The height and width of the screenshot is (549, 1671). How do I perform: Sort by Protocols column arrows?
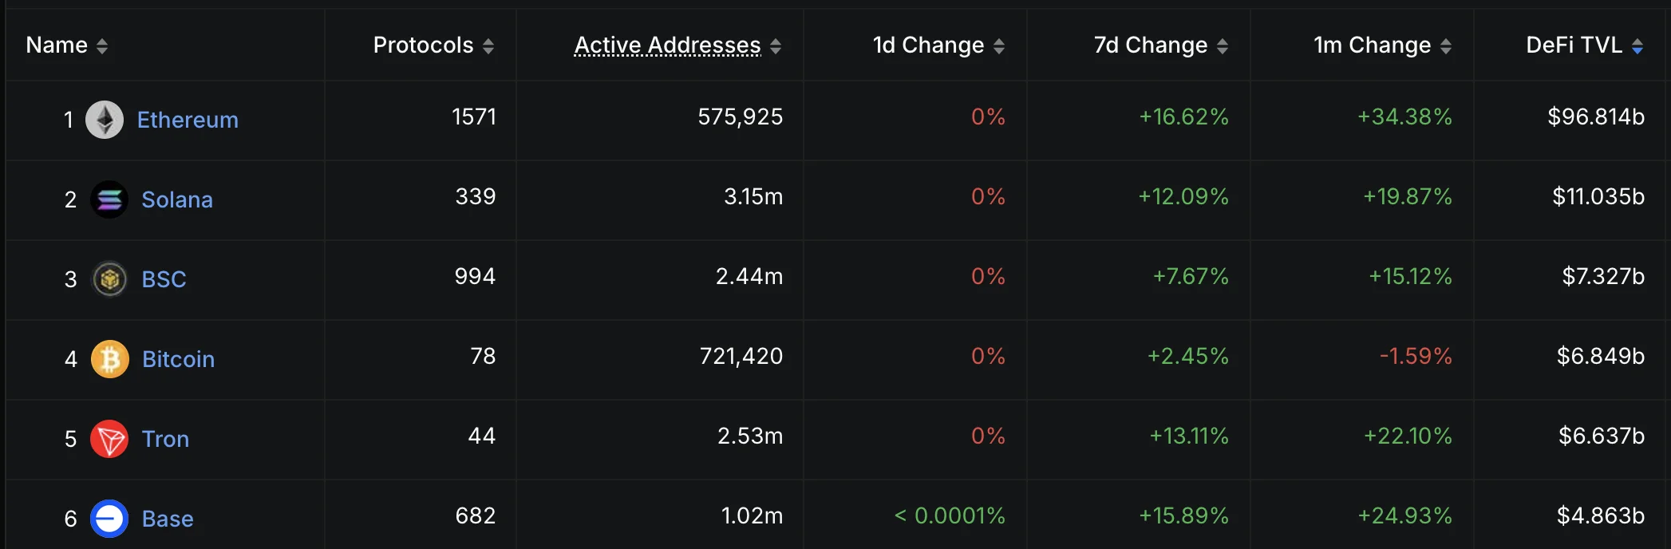point(488,46)
